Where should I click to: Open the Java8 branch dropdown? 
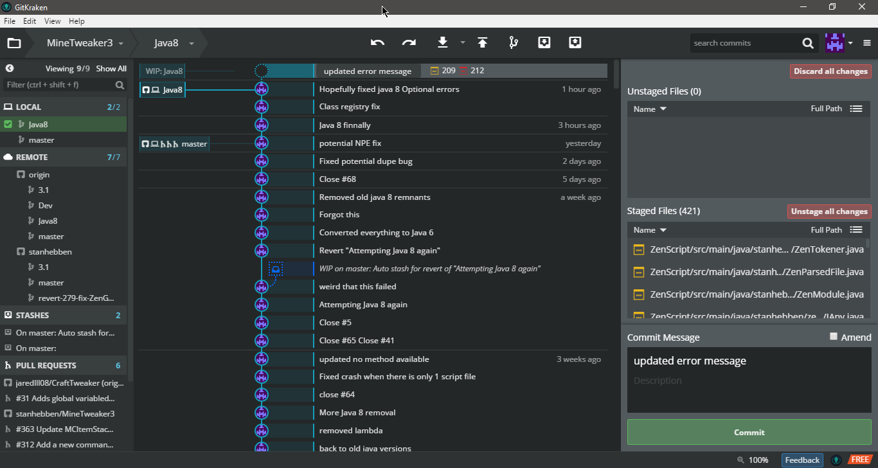click(174, 43)
